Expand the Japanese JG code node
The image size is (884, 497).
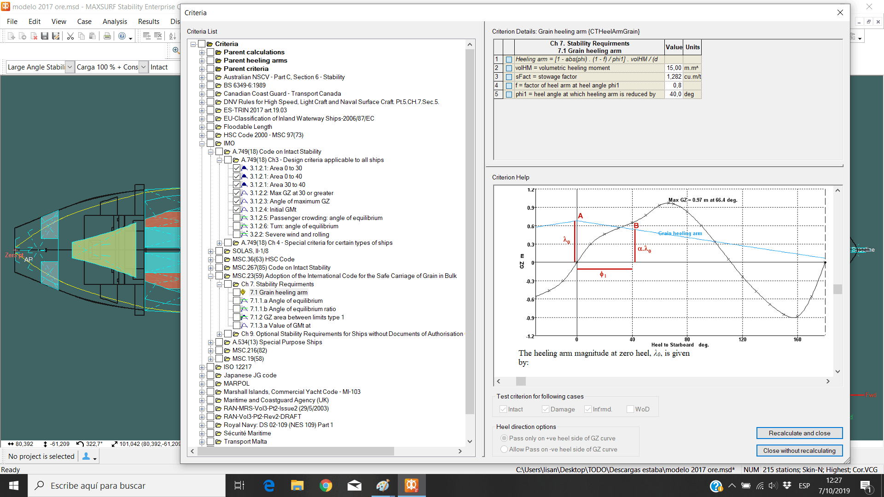coord(202,376)
